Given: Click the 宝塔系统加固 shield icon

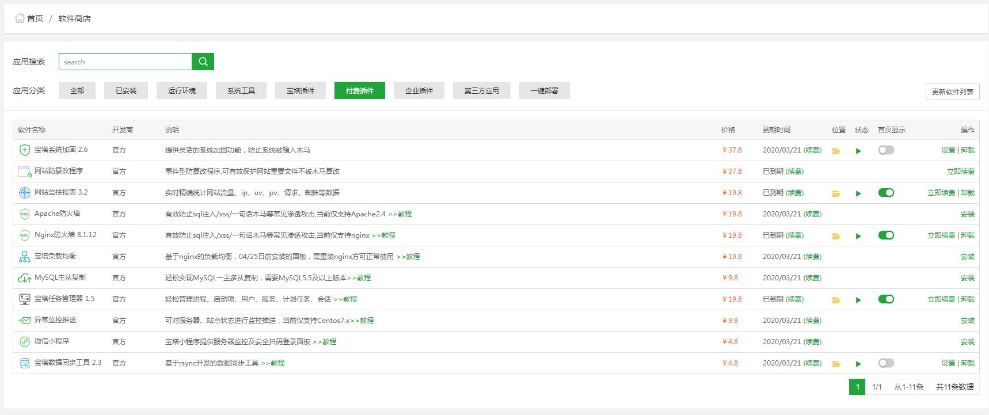Looking at the screenshot, I should (25, 150).
